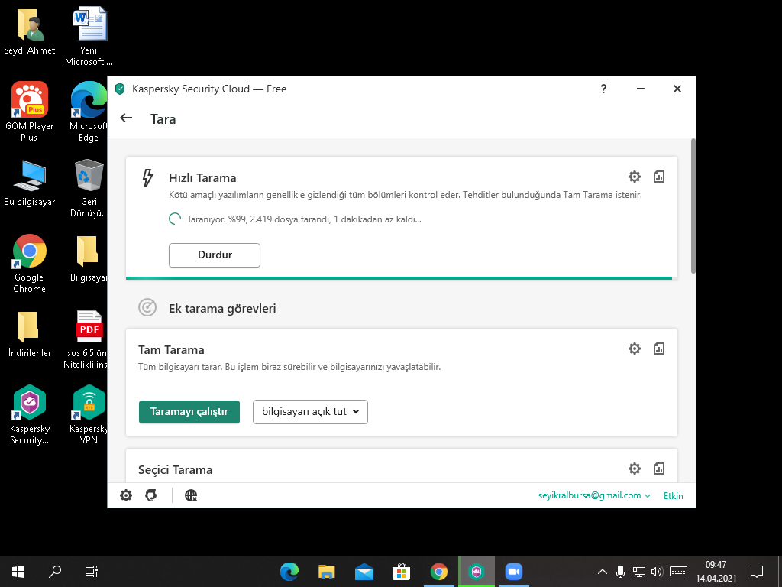Expand the seyikralbursa@gmail.com account menu
The image size is (782, 587).
coord(594,495)
